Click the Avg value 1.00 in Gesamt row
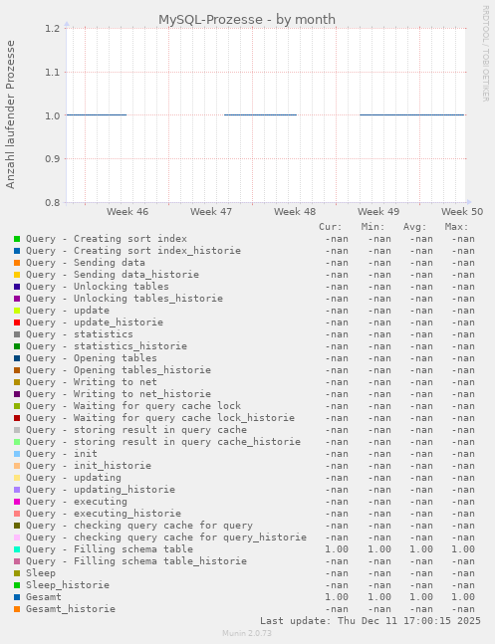The height and width of the screenshot is (644, 495). coord(421,597)
